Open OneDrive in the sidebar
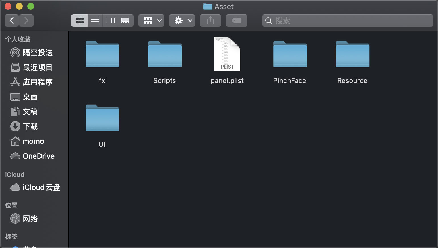Screen dimensions: 438x248 click(34, 156)
